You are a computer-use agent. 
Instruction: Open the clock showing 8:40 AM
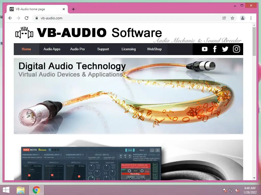tap(250, 190)
